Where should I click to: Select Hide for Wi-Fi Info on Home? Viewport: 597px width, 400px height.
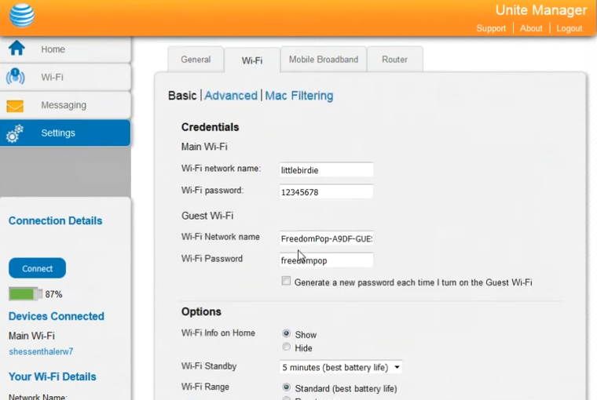tap(286, 347)
